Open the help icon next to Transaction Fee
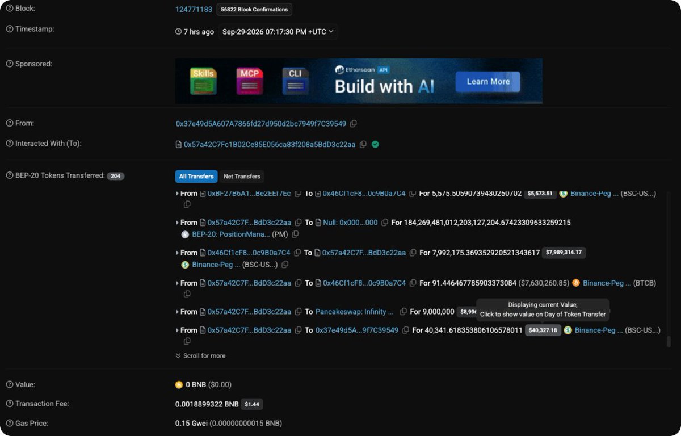This screenshot has width=681, height=436. point(10,404)
